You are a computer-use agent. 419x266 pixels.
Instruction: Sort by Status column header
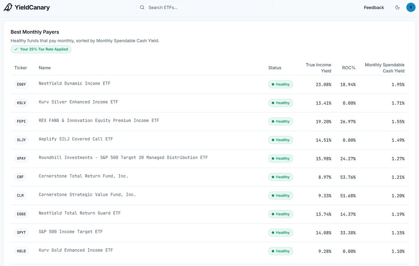(275, 68)
